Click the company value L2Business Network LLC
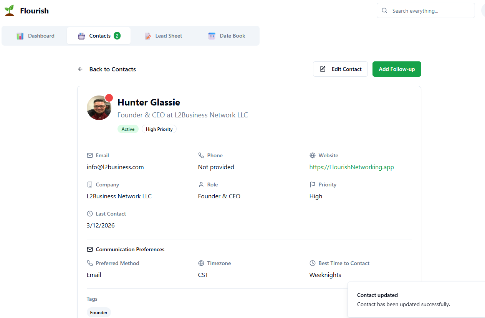This screenshot has height=318, width=485. [119, 196]
